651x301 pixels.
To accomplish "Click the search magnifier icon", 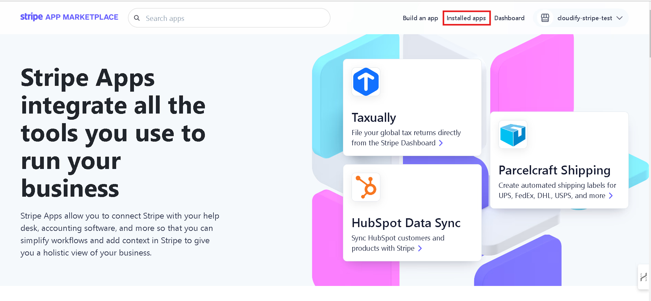I will [x=137, y=18].
